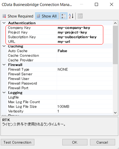Click the vertical scrollbar thumb
The image size is (119, 149).
click(x=115, y=45)
